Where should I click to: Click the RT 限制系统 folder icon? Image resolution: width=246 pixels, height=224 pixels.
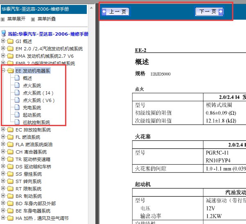pyautogui.click(x=10, y=188)
